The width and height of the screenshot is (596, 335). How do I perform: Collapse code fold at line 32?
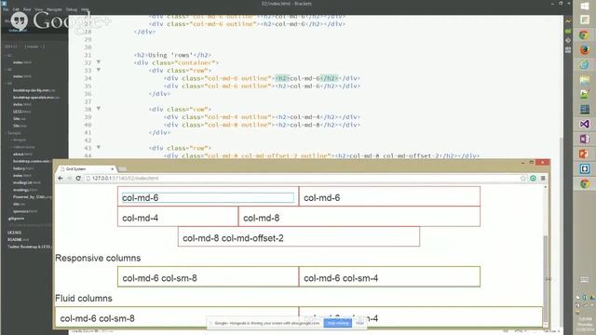99,62
